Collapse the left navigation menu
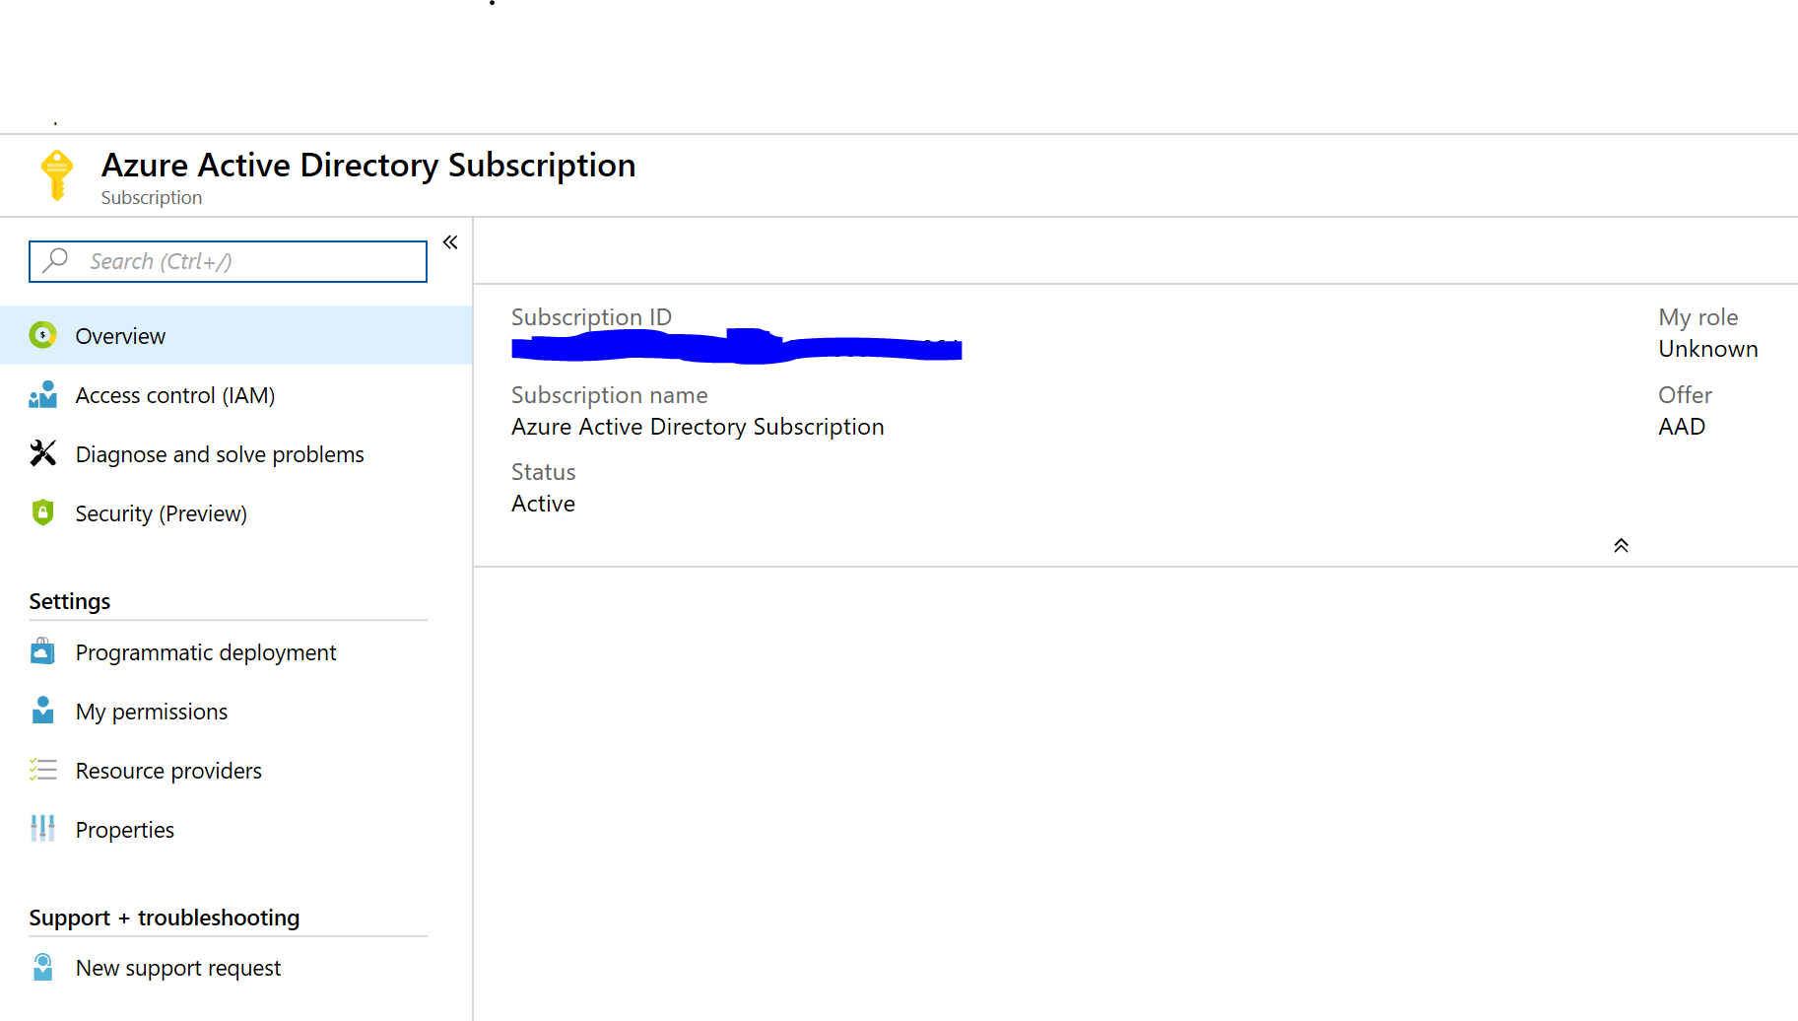 tap(449, 241)
